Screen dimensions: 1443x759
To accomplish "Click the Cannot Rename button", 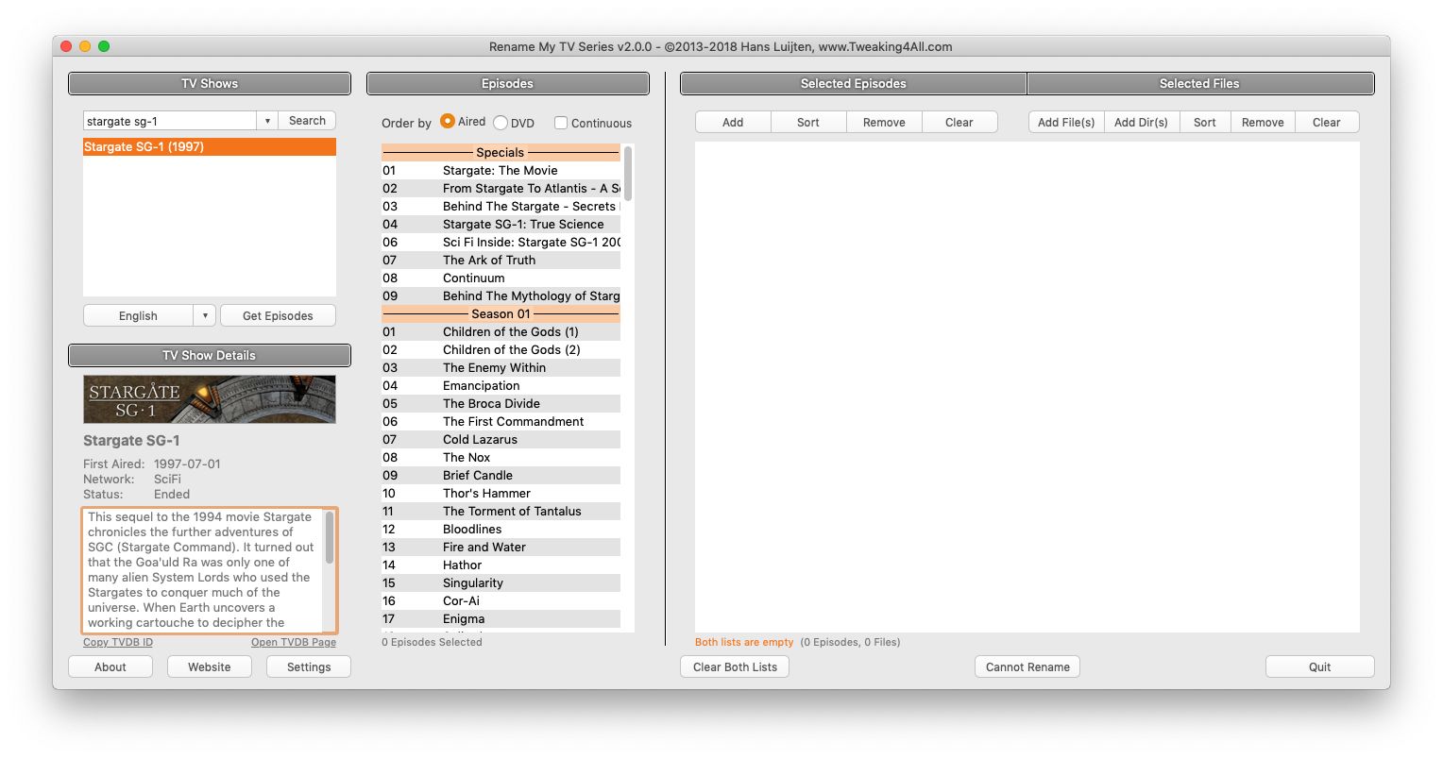I will [x=1027, y=666].
